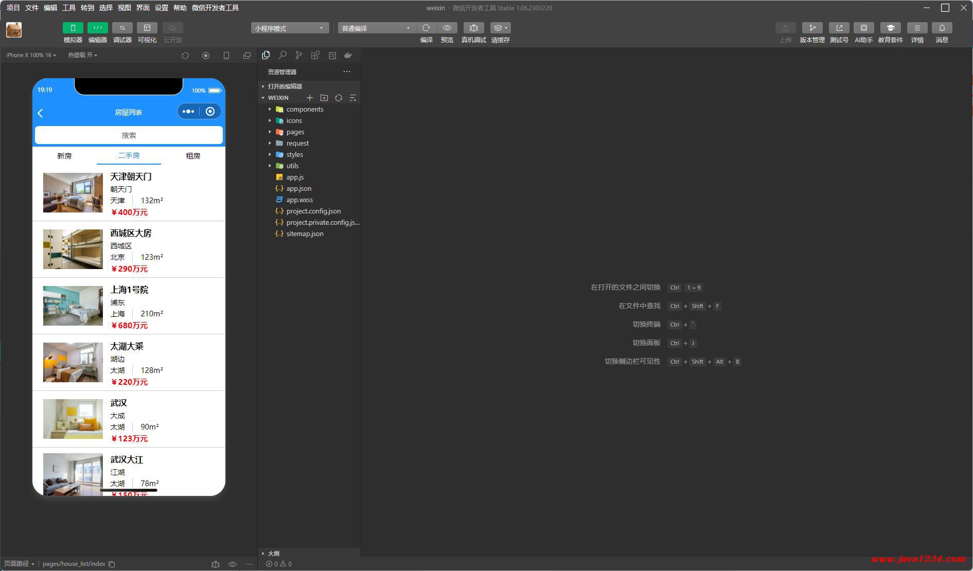973x571 pixels.
Task: Click the 西城区大房 house thumbnail
Action: pos(73,249)
